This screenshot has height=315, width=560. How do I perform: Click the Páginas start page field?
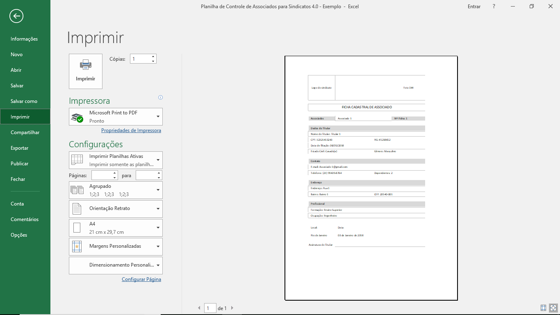point(102,176)
